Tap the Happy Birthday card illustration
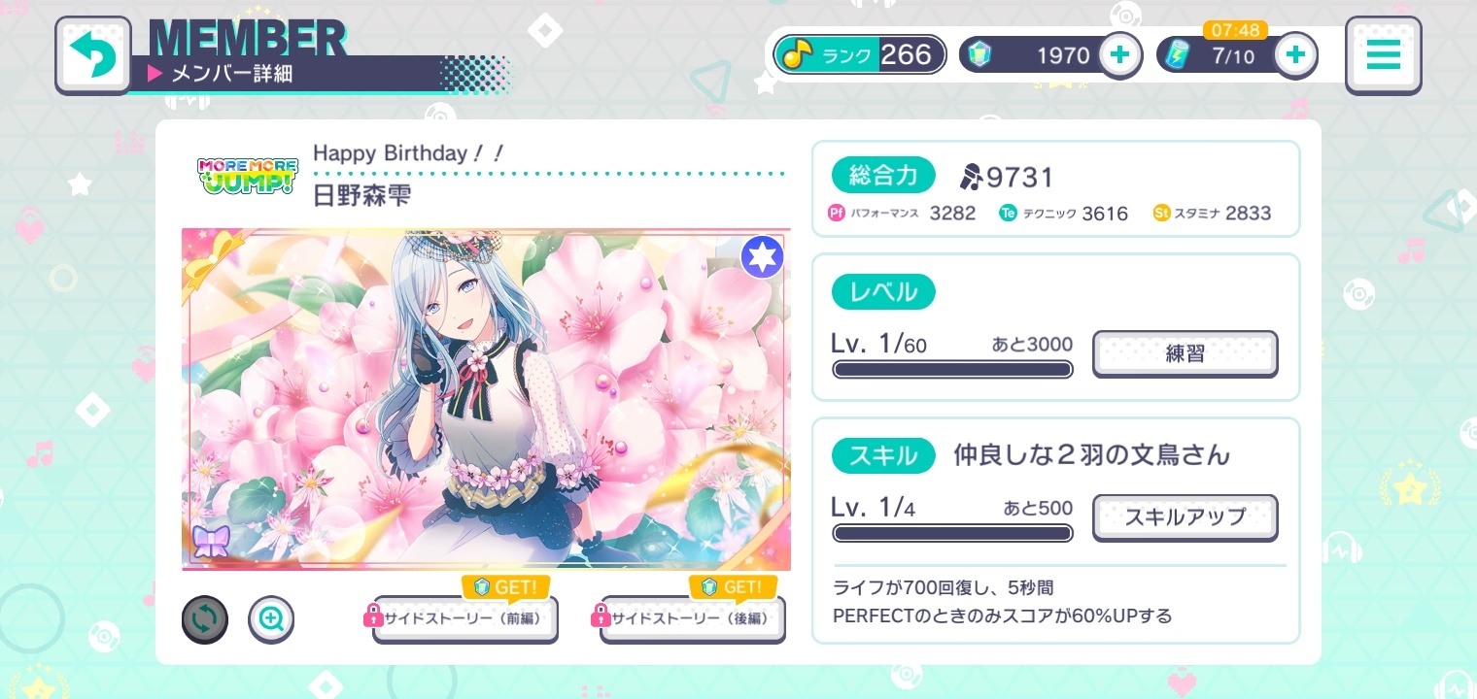 coord(486,400)
